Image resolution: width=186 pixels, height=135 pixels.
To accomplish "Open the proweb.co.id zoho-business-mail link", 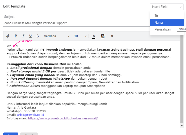I will pyautogui.click(x=63, y=118).
